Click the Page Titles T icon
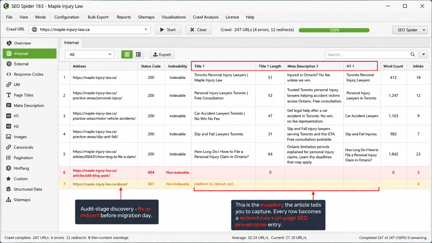The image size is (432, 243). pyautogui.click(x=9, y=95)
